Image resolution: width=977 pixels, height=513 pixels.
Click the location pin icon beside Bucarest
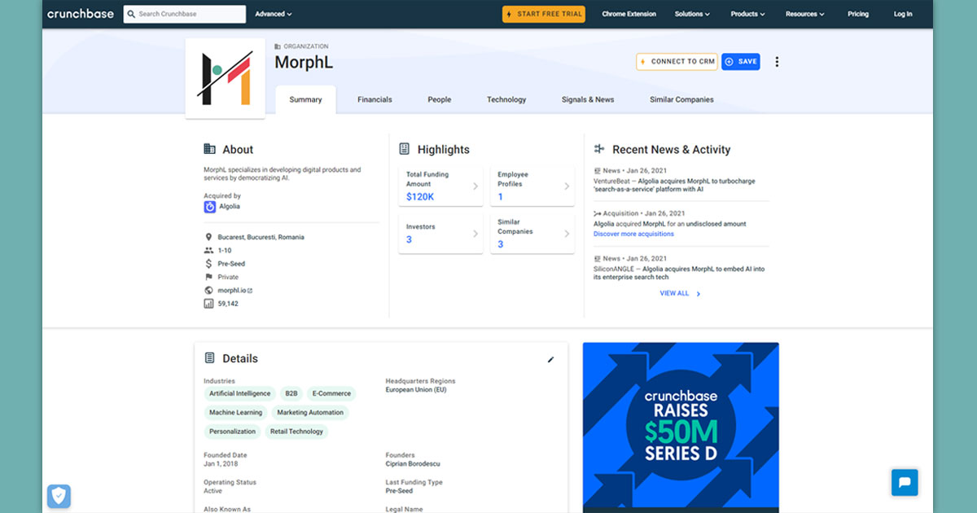tap(208, 238)
